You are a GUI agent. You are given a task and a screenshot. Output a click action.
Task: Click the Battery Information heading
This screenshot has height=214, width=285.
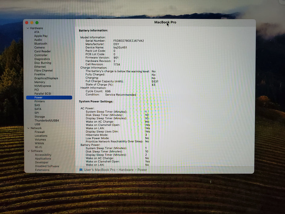(x=93, y=31)
